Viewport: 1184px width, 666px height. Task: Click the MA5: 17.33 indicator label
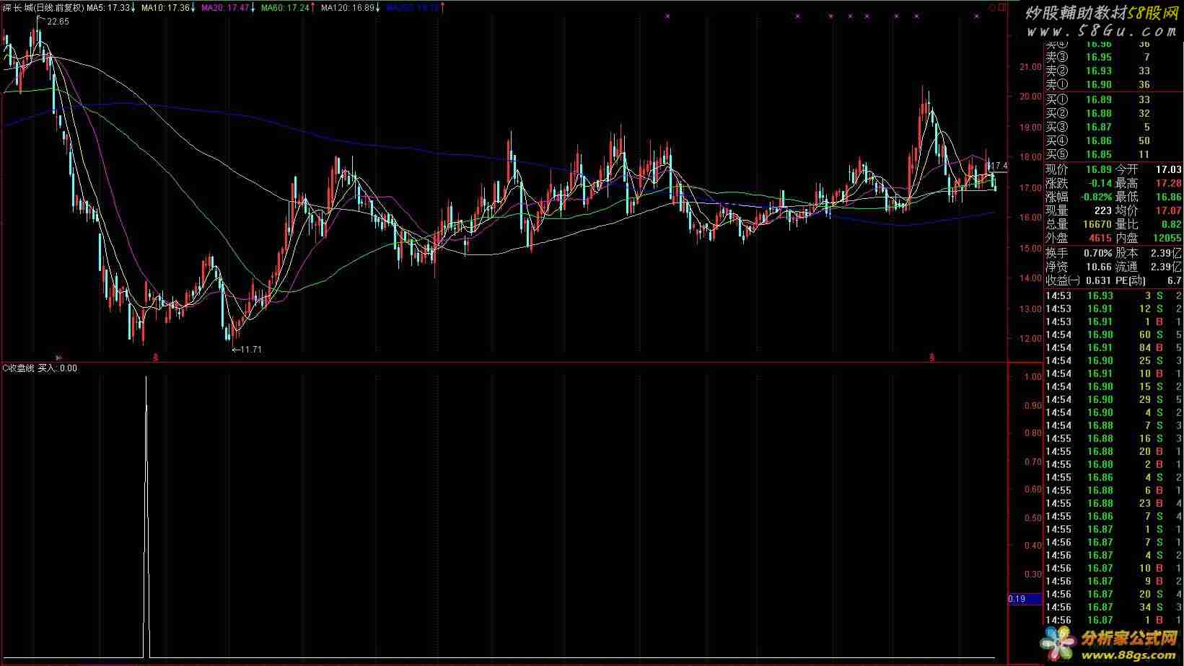click(110, 8)
